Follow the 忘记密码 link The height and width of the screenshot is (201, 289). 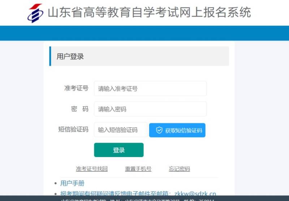tap(179, 169)
